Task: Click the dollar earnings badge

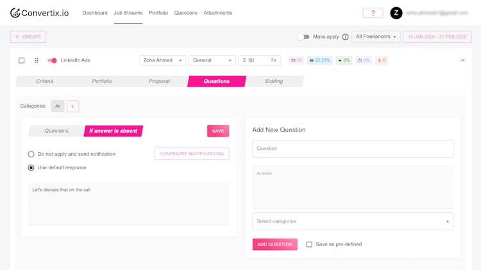Action: click(x=382, y=60)
